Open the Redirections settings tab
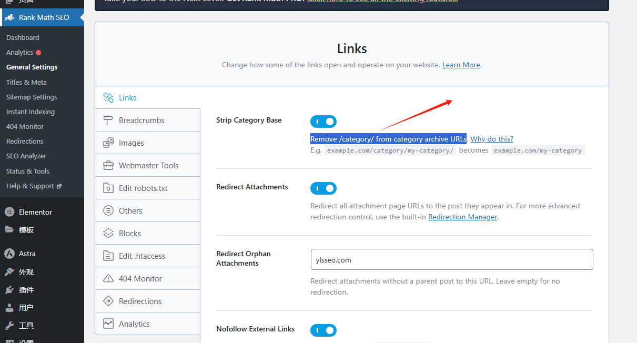The height and width of the screenshot is (343, 637). pos(148,301)
